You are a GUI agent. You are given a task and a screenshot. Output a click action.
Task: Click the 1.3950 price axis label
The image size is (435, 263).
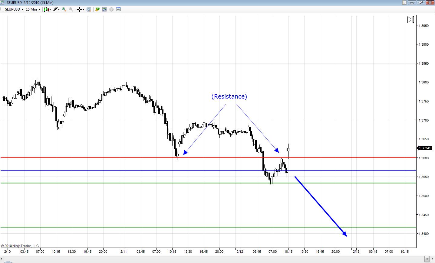click(x=424, y=26)
